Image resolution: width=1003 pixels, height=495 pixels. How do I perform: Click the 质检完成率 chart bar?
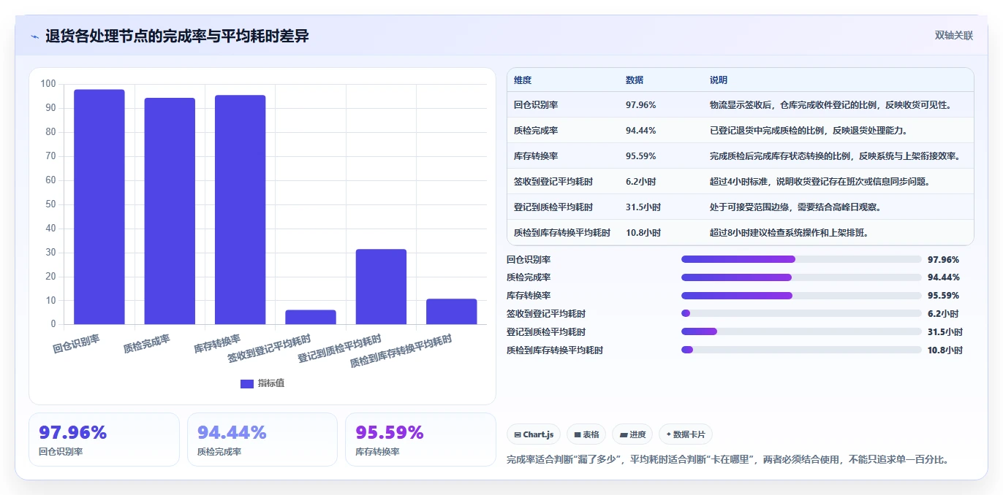[170, 211]
